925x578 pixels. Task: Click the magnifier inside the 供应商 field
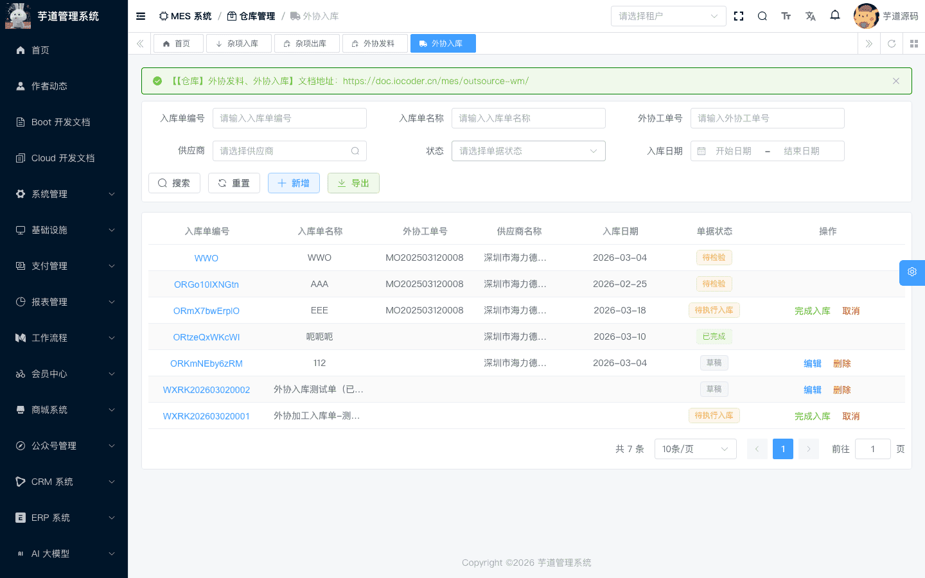pyautogui.click(x=354, y=150)
